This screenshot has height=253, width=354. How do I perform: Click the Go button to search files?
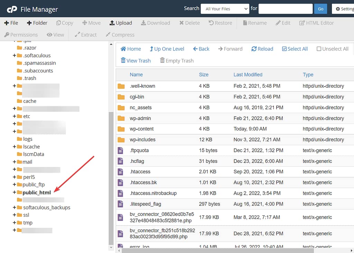[320, 9]
